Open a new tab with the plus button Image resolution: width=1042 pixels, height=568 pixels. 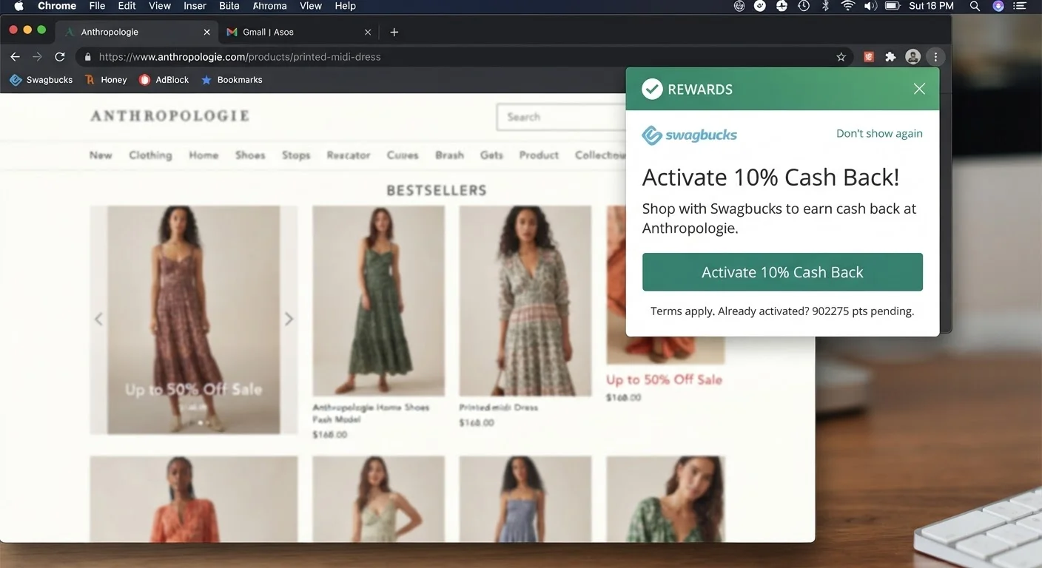pos(394,32)
